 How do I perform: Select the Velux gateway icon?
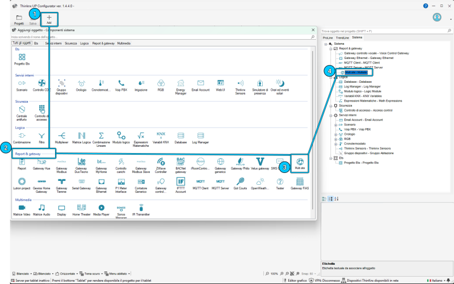[260, 164]
